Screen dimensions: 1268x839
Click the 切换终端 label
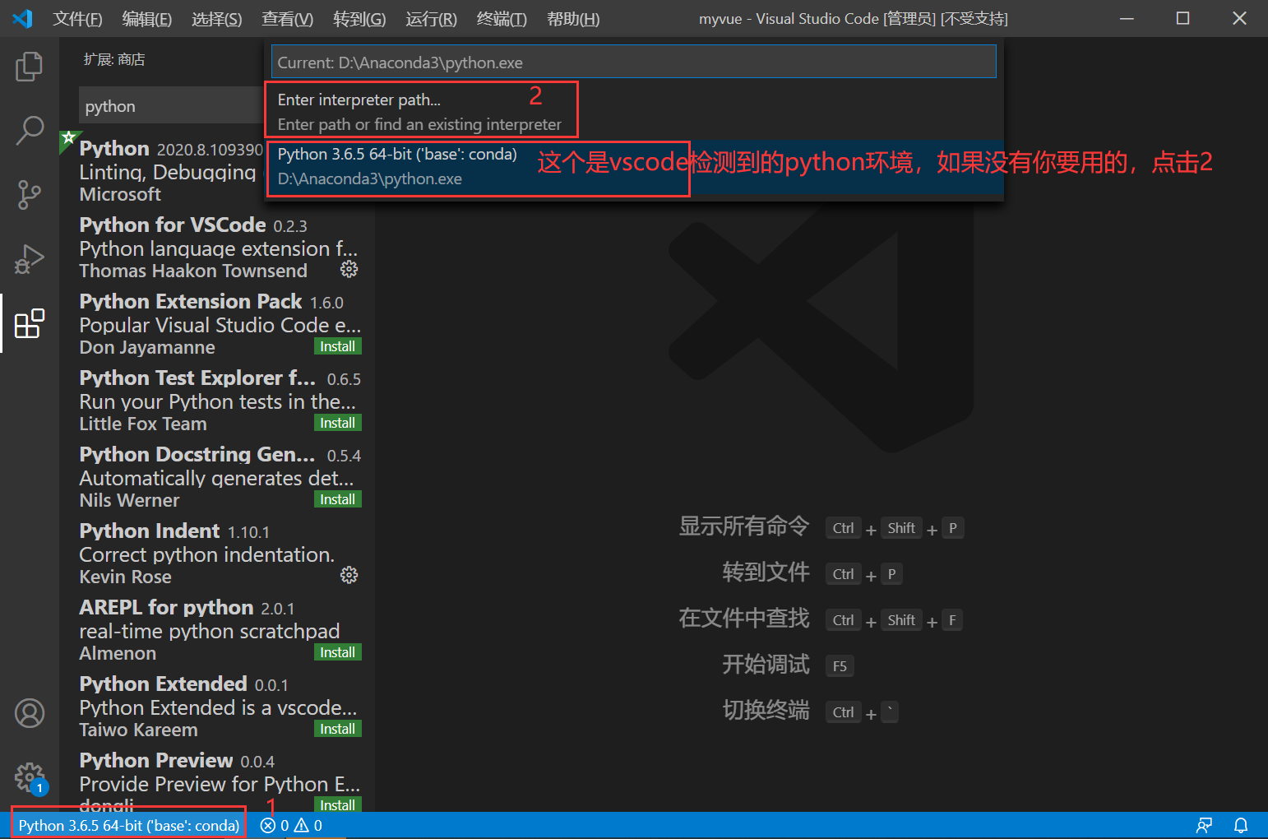click(766, 710)
